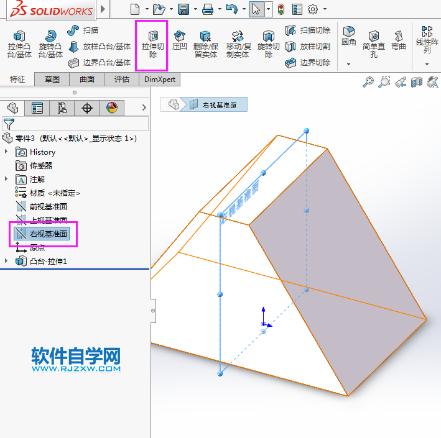Open dropdown arrow next to Save
441x438 pixels.
point(195,9)
